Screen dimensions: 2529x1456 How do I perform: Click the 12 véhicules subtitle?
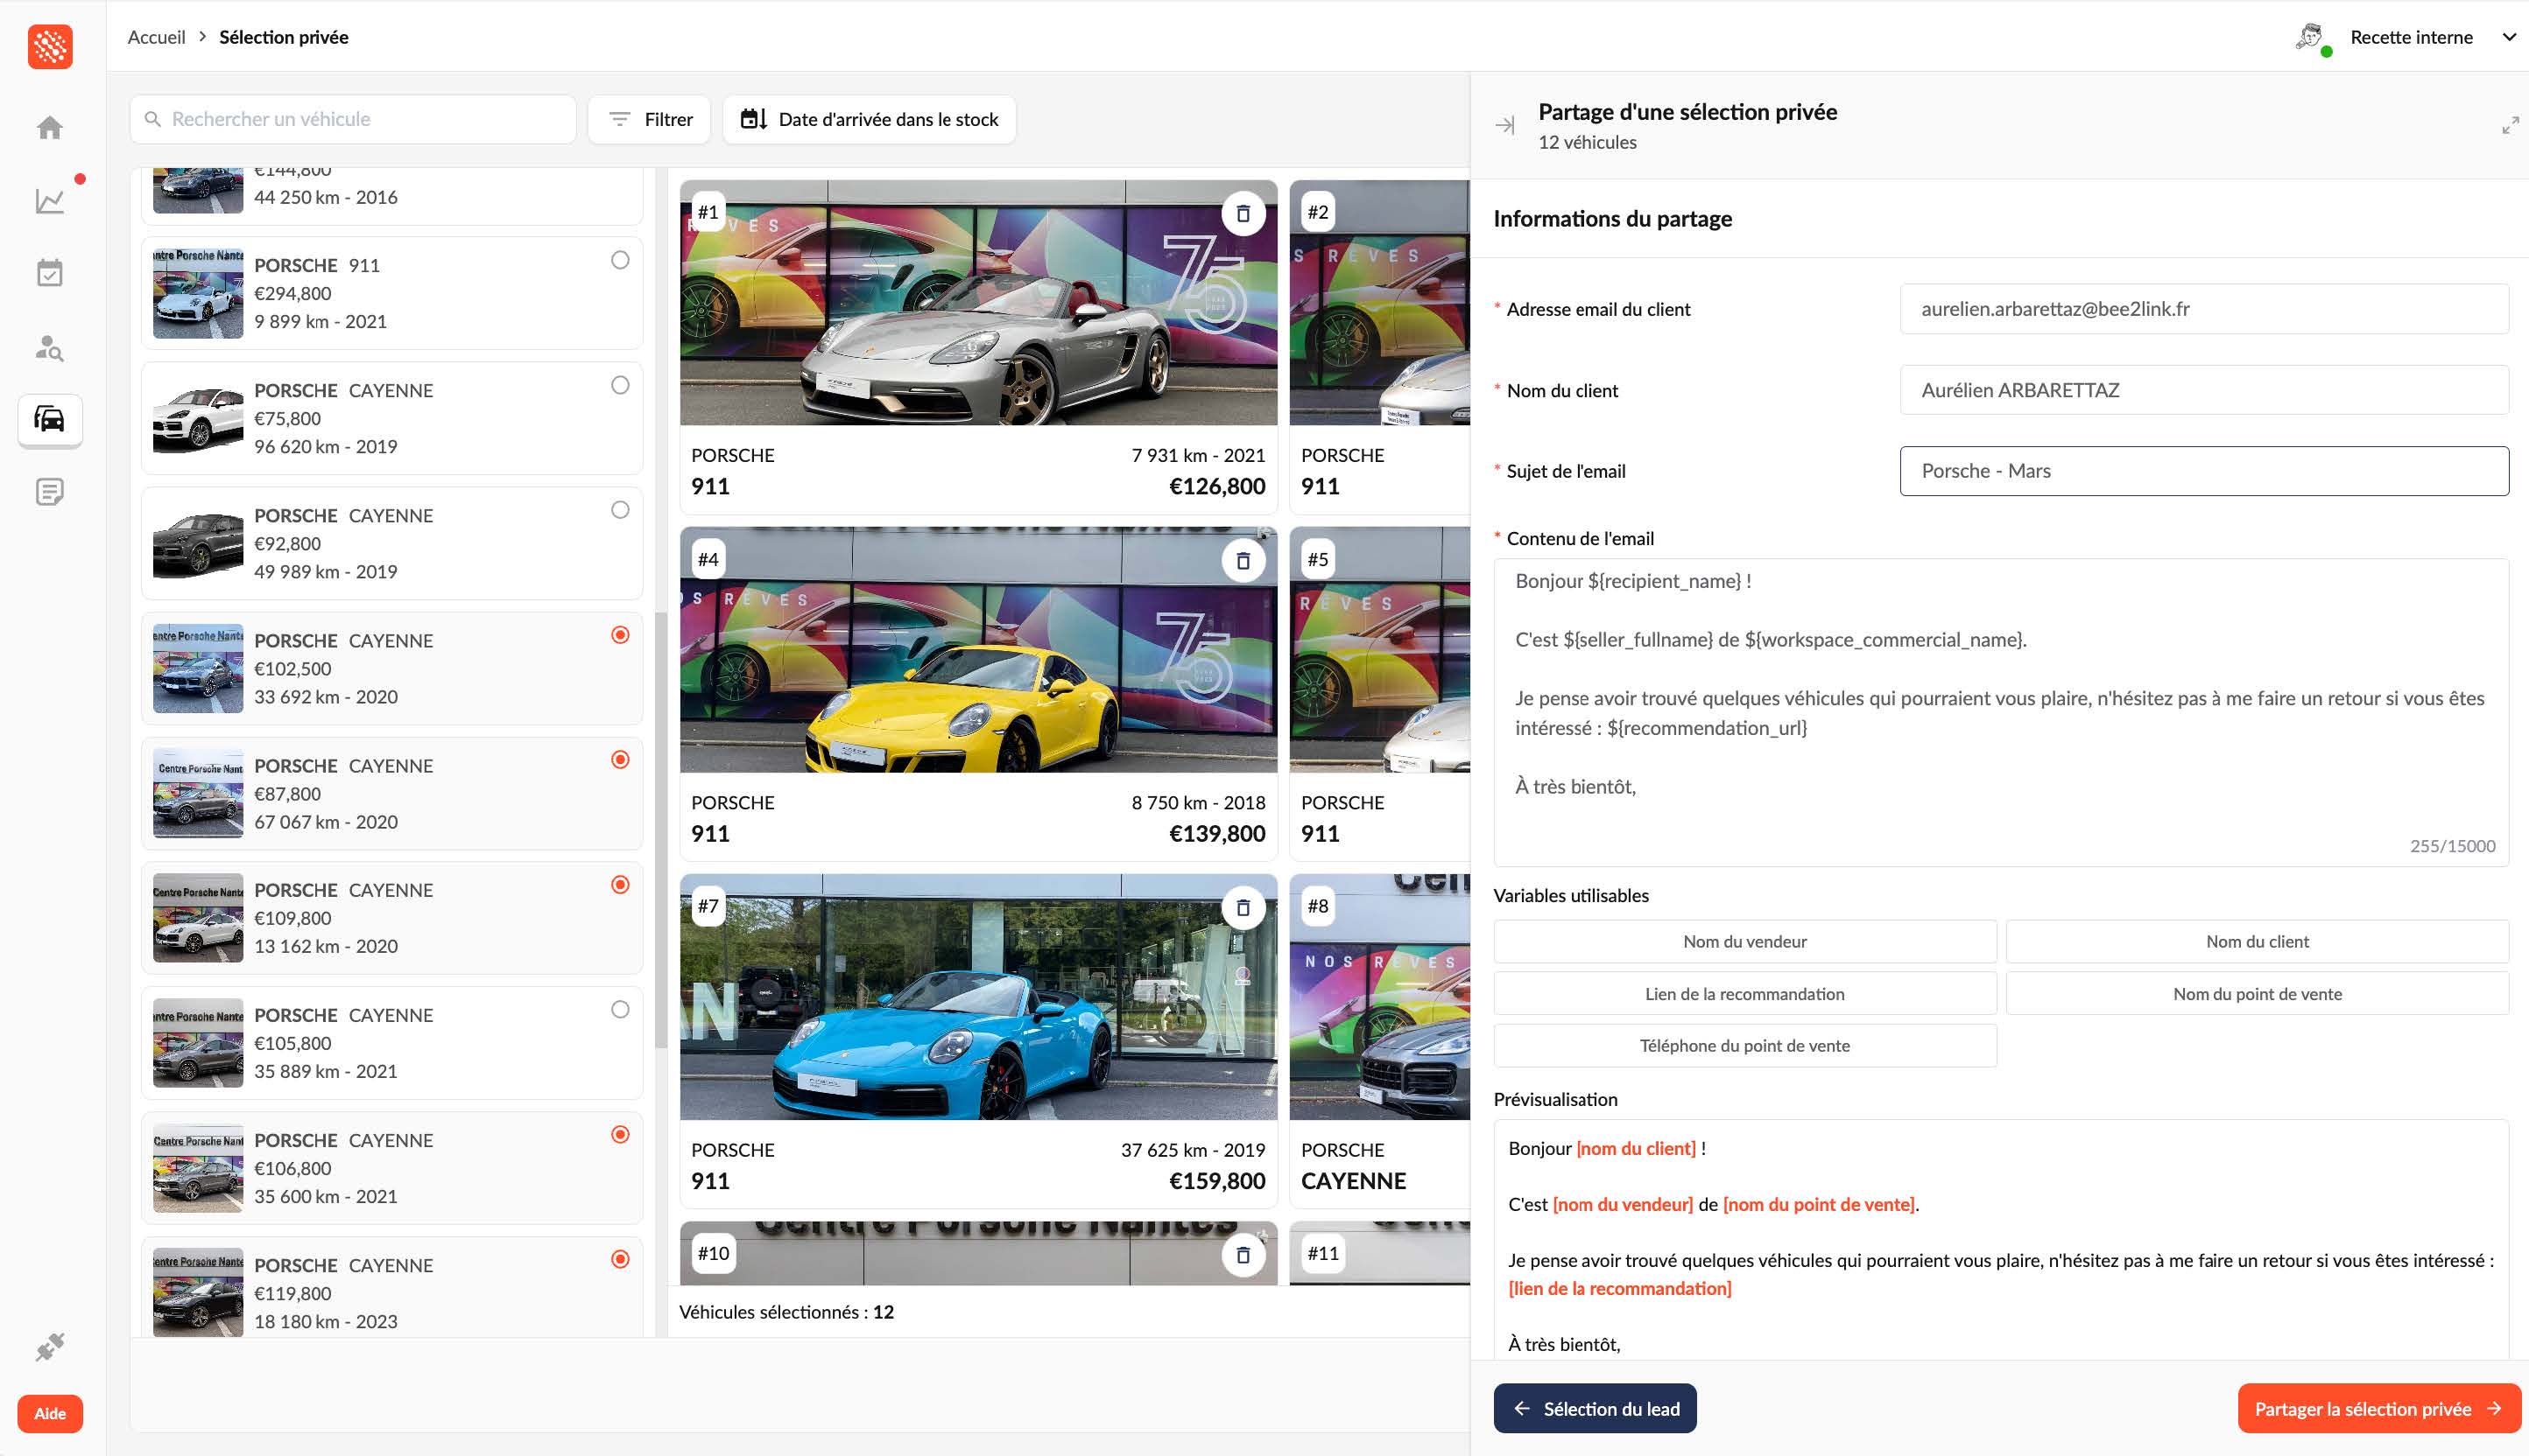tap(1588, 142)
